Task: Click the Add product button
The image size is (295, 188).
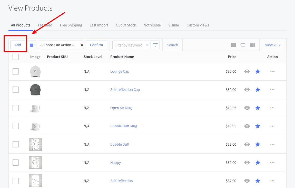Action: [x=18, y=45]
